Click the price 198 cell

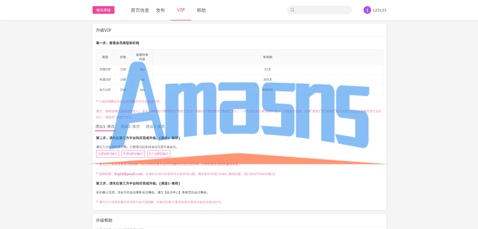click(123, 80)
